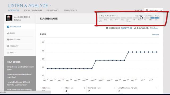This screenshot has width=170, height=95.
Task: Click the Subscribe envelope icon
Action: (x=107, y=28)
